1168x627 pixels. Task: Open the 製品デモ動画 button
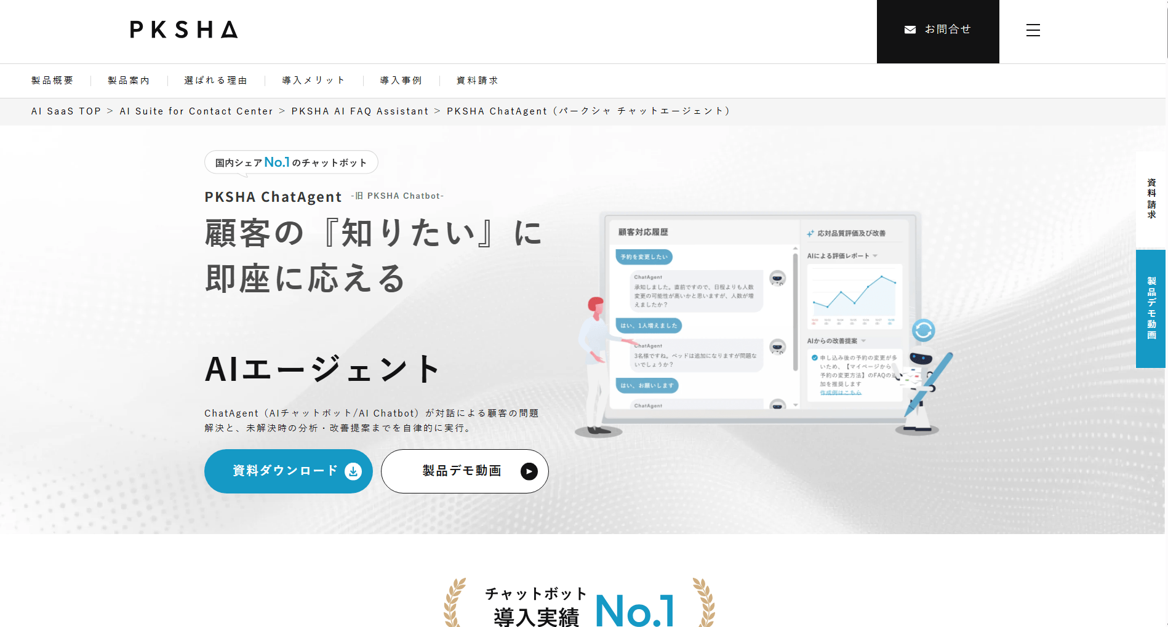(465, 471)
